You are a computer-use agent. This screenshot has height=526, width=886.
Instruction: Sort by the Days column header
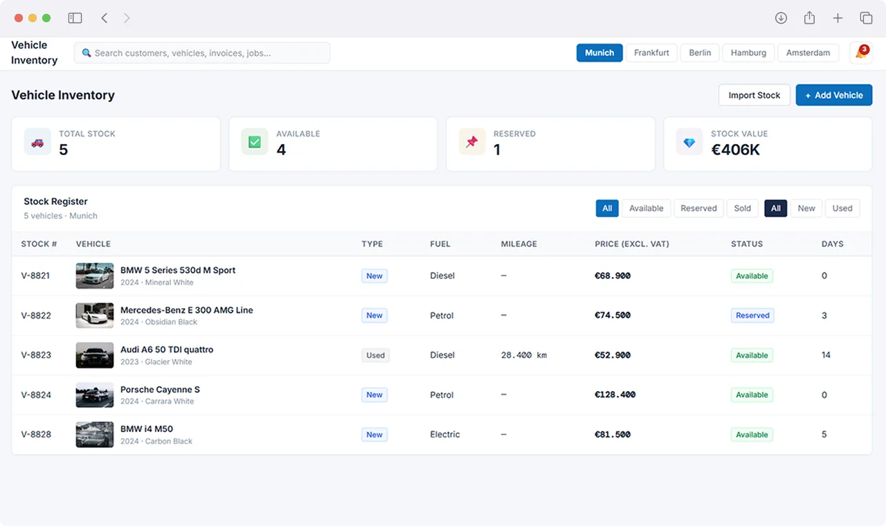833,244
